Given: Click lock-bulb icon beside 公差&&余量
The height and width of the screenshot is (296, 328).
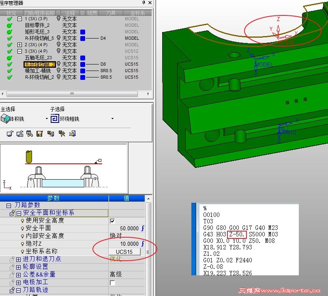Looking at the screenshot, I should coord(12,275).
